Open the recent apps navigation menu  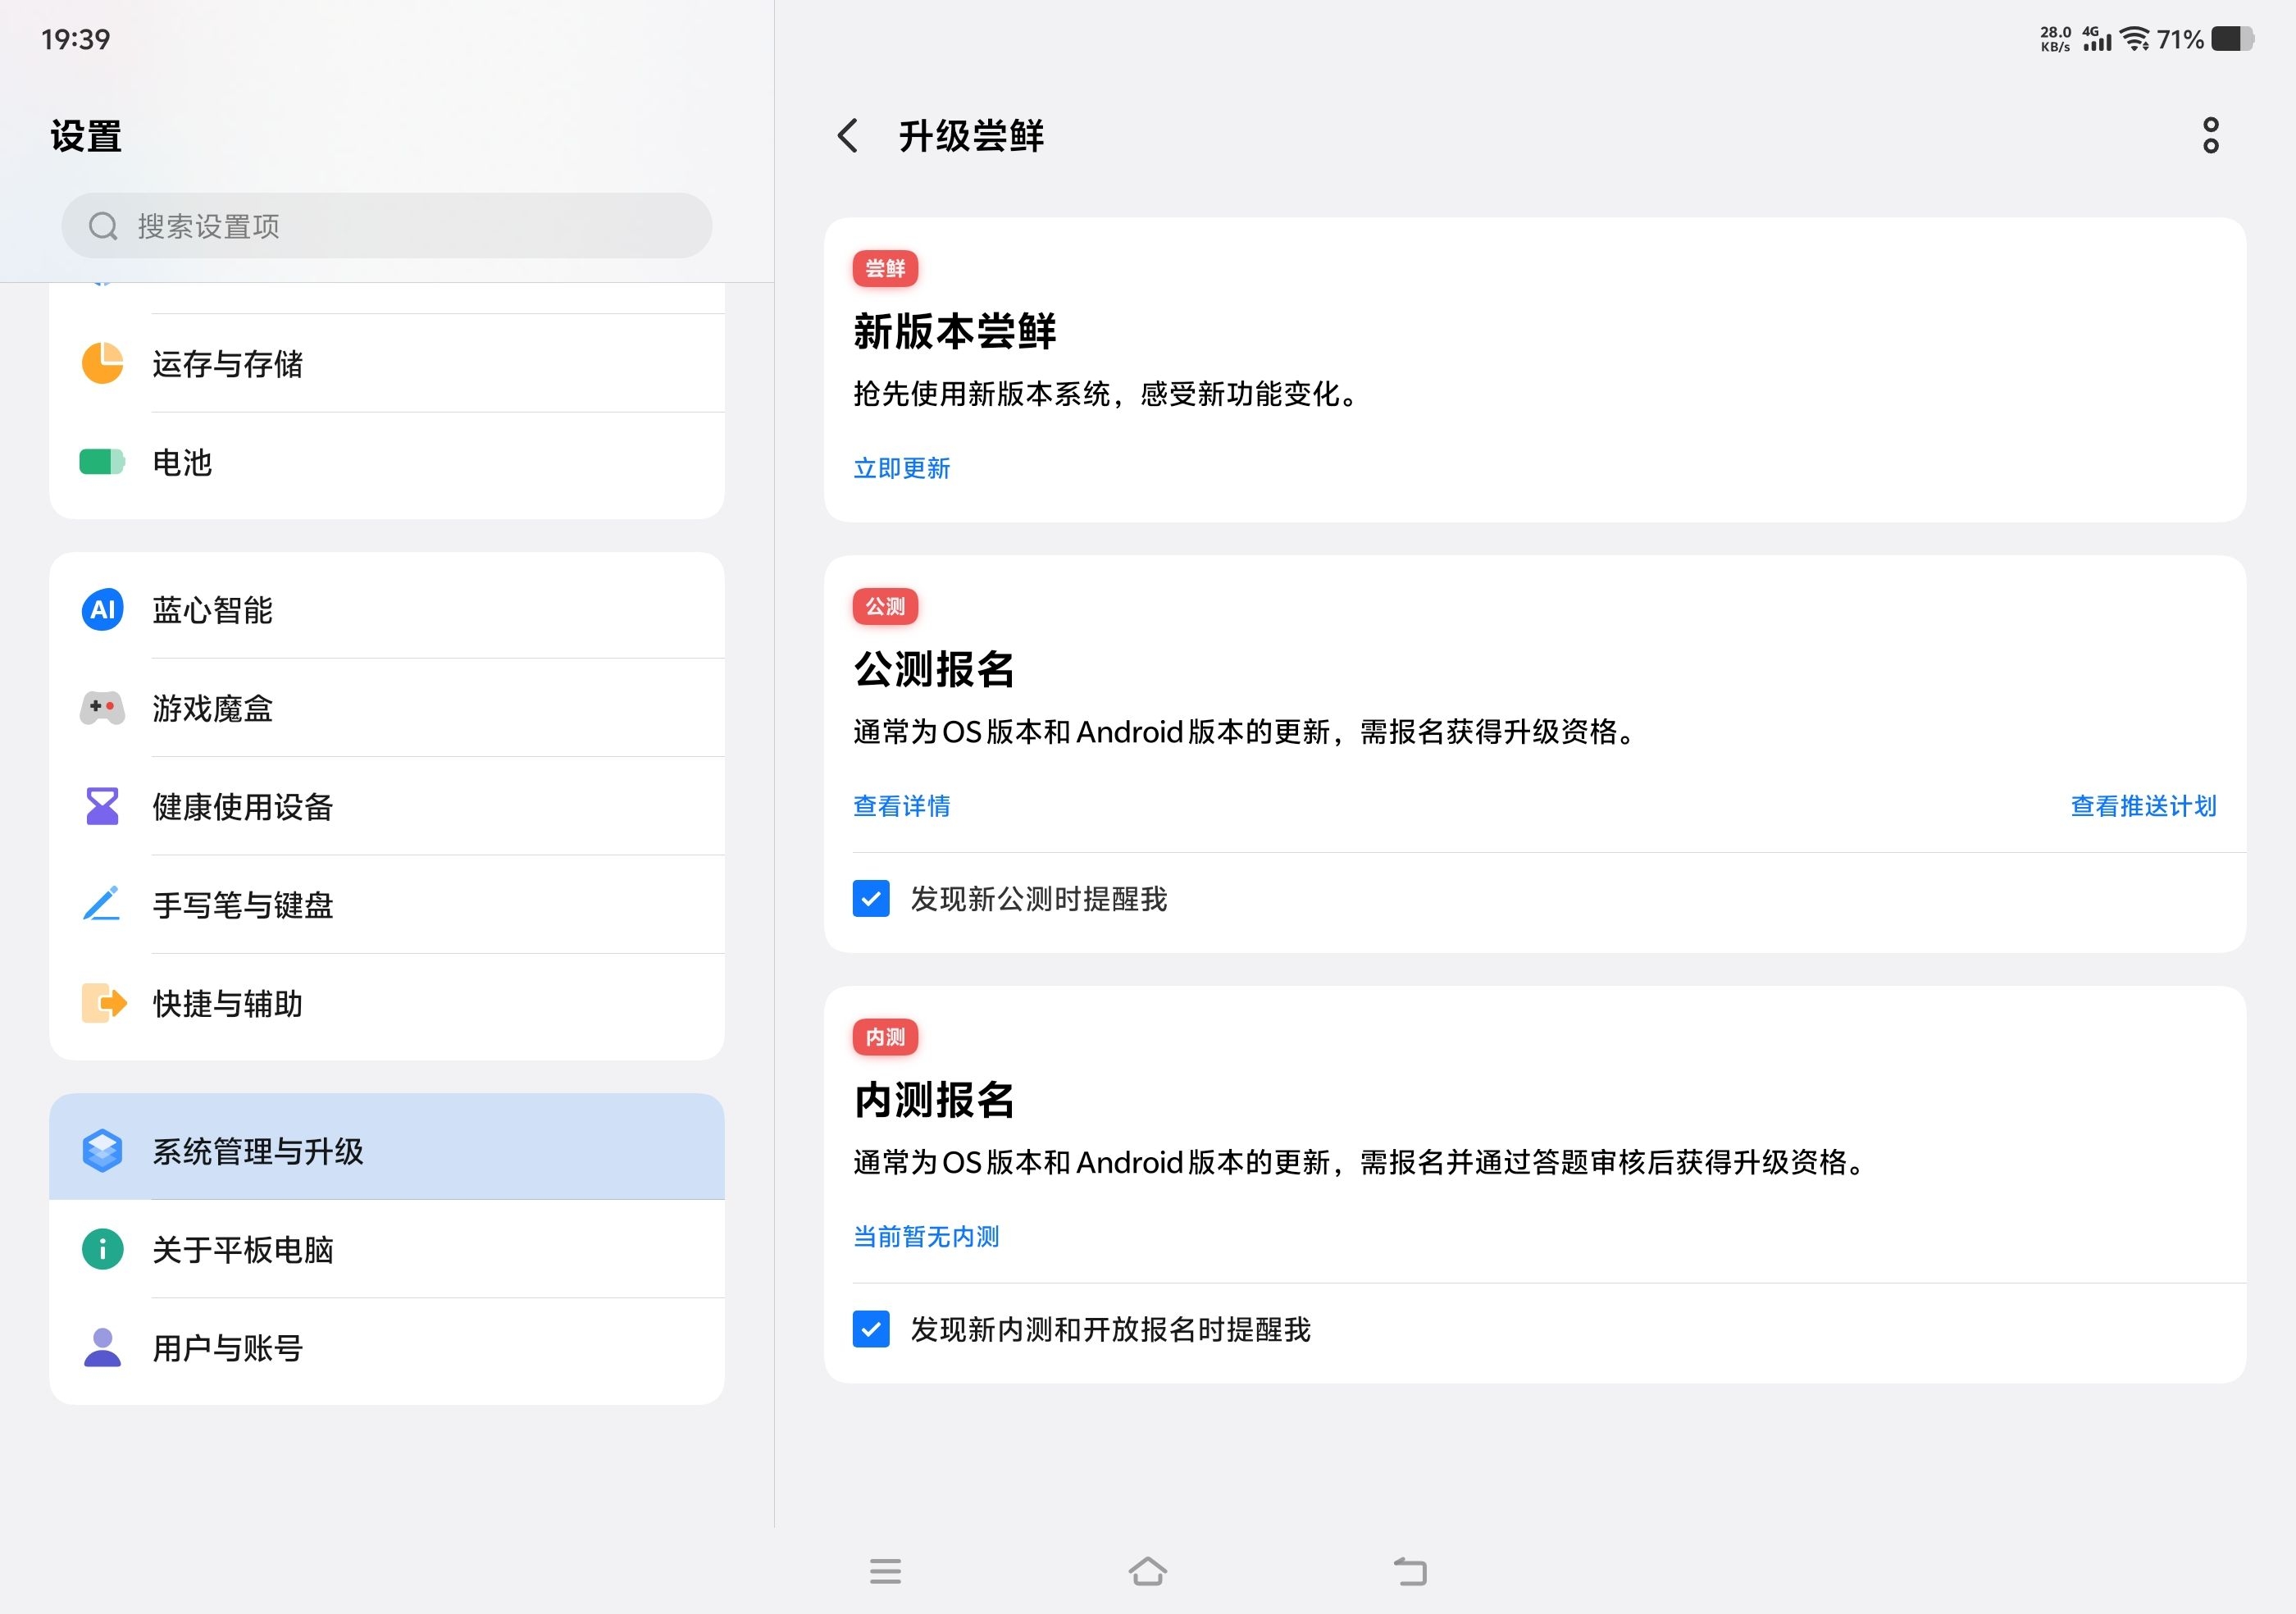coord(885,1571)
